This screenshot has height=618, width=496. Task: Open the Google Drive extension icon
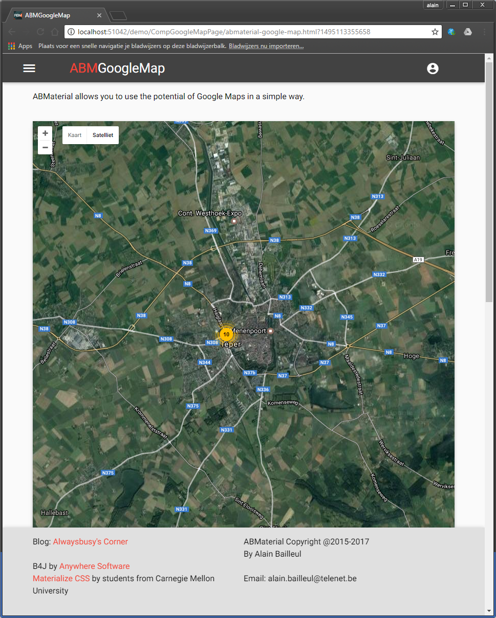pyautogui.click(x=468, y=32)
